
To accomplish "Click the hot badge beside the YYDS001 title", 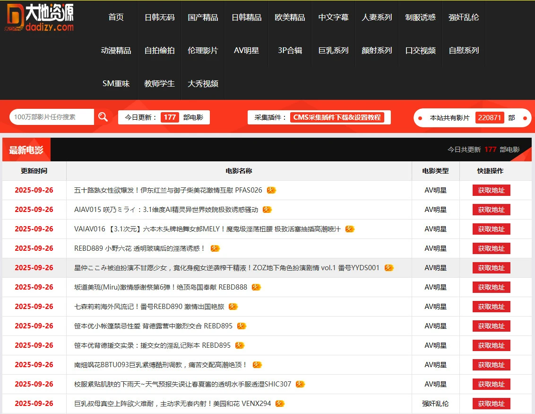I will point(389,268).
